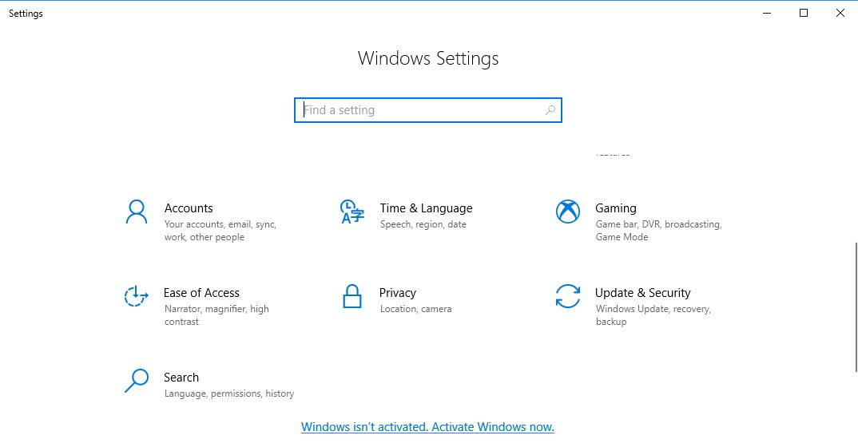Close the Settings window
The height and width of the screenshot is (447, 858).
coord(840,13)
